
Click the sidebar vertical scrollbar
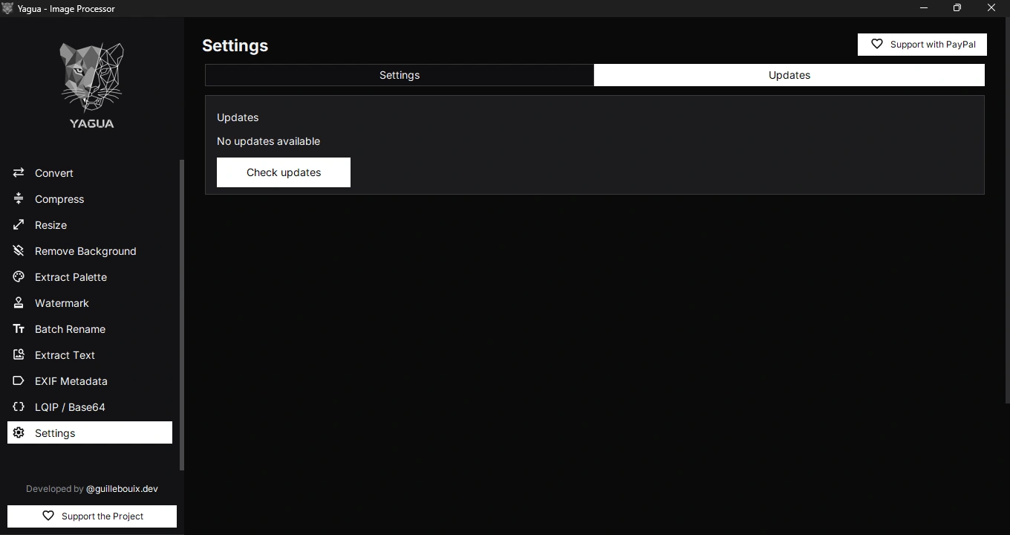tap(182, 315)
